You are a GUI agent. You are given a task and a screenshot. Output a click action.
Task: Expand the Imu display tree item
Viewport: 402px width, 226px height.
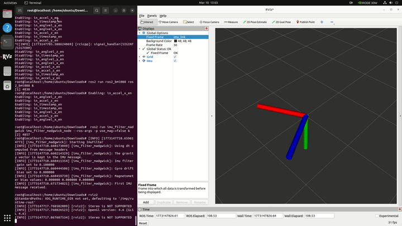[x=140, y=61]
